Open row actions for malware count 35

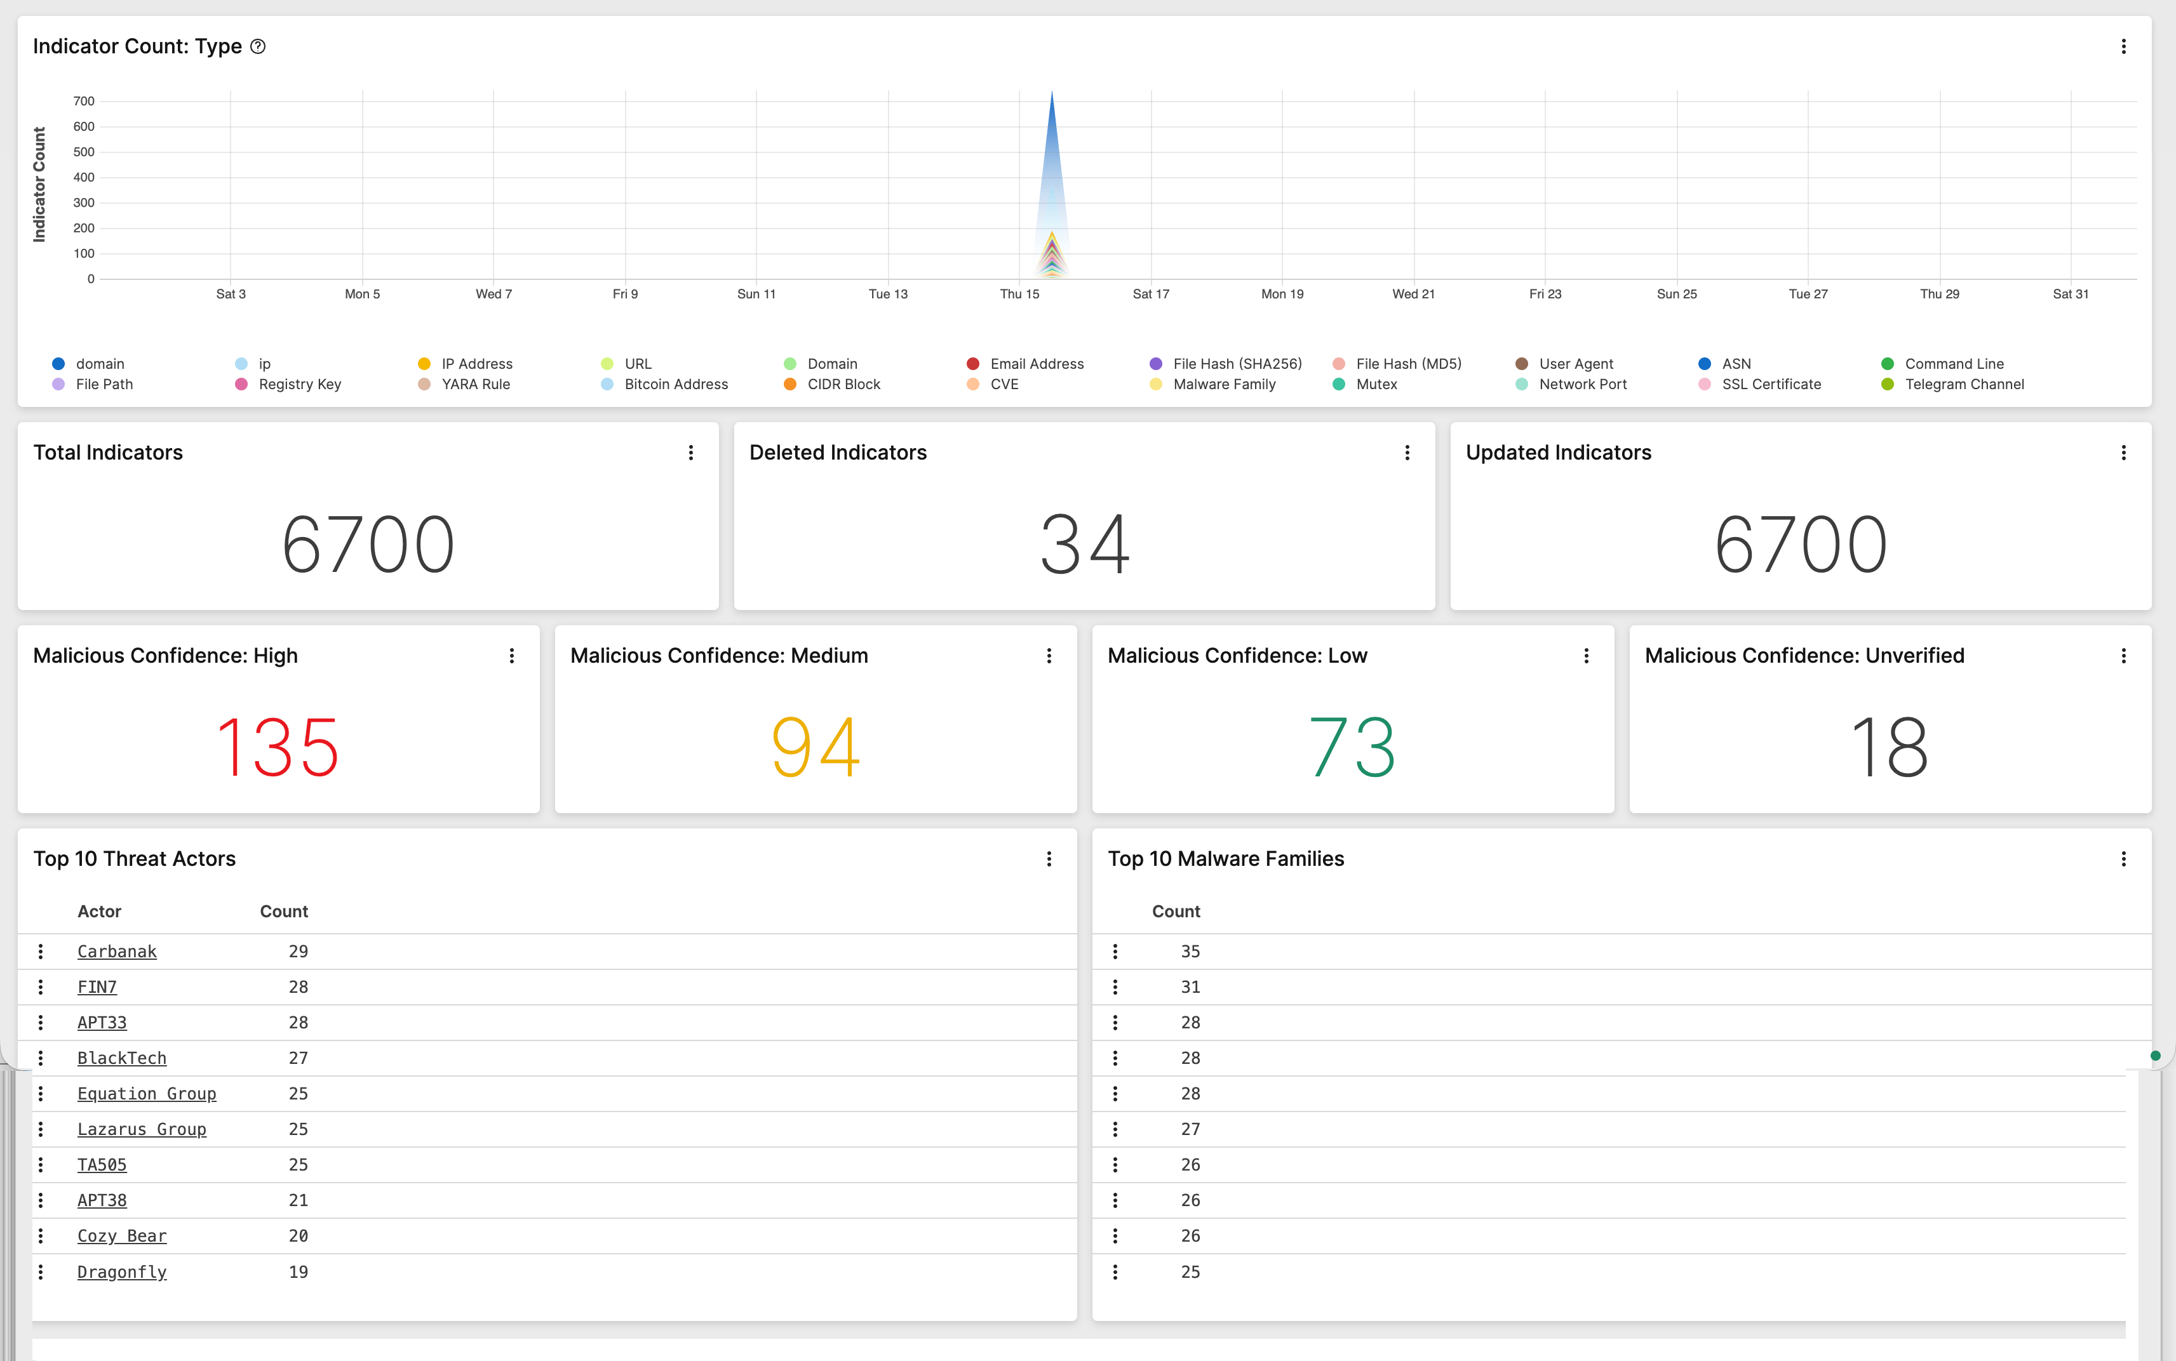pos(1115,952)
